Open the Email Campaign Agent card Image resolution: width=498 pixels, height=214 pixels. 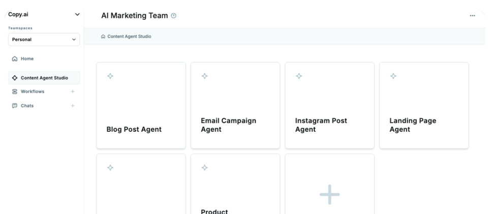coord(235,105)
